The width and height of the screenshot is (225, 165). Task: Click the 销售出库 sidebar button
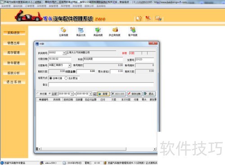coord(14,43)
